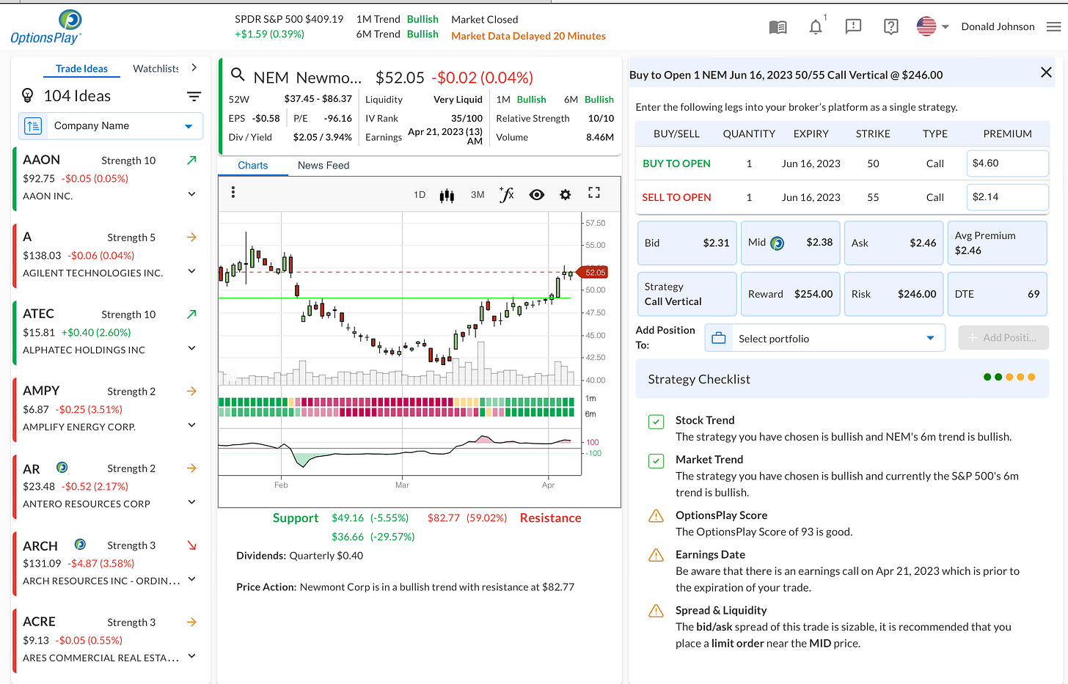Screen dimensions: 1068x684
Task: Click the sort list icon by Company Name
Action: 33,126
